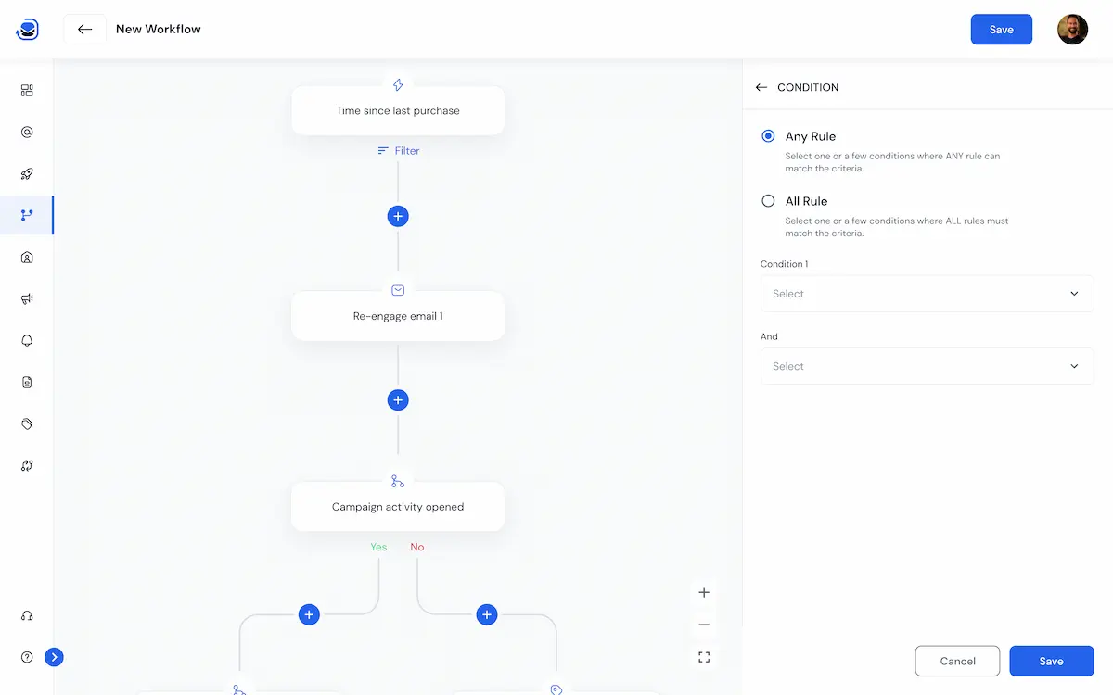Click the back arrow next to CONDITION
The width and height of the screenshot is (1113, 695).
[x=761, y=86]
